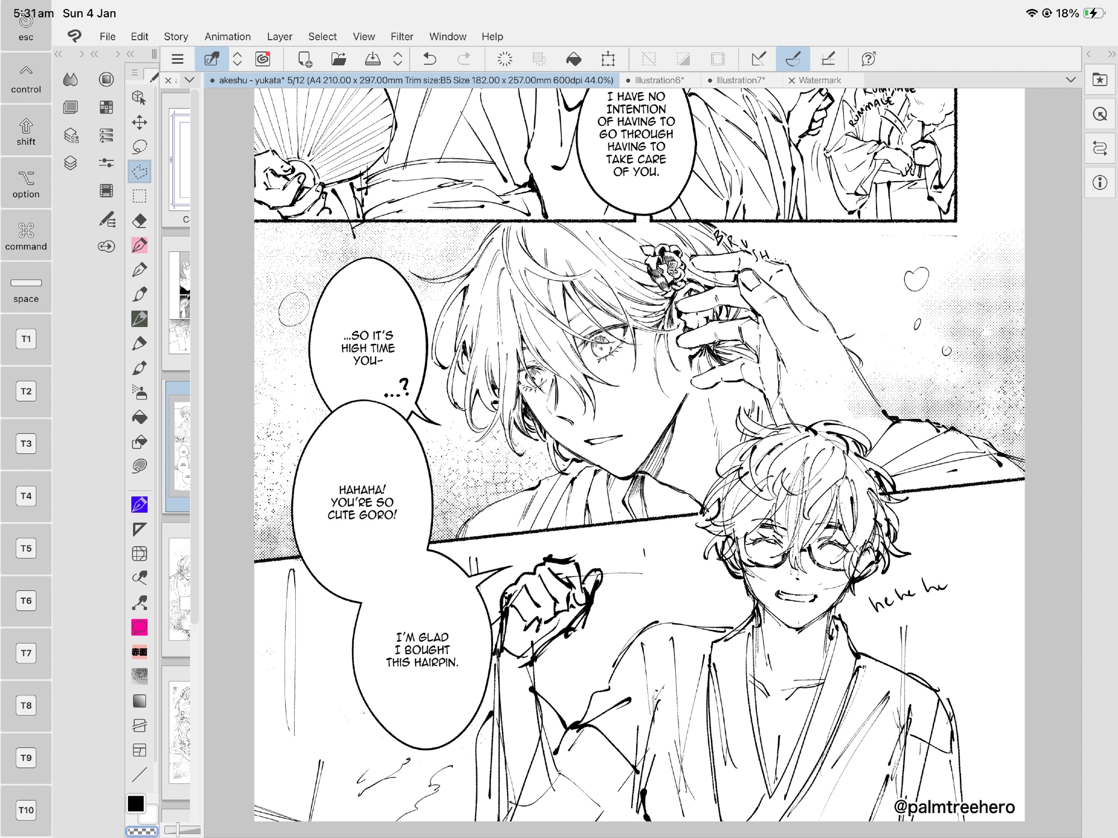Viewport: 1118px width, 838px height.
Task: Select the speech balloon tool
Action: coord(140,627)
